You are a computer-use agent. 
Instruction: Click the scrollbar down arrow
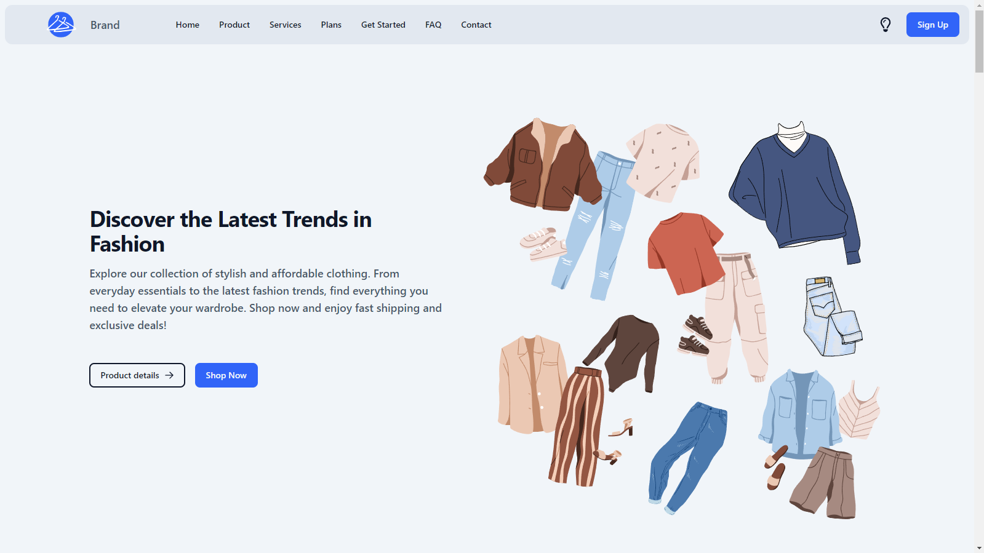coord(979,547)
